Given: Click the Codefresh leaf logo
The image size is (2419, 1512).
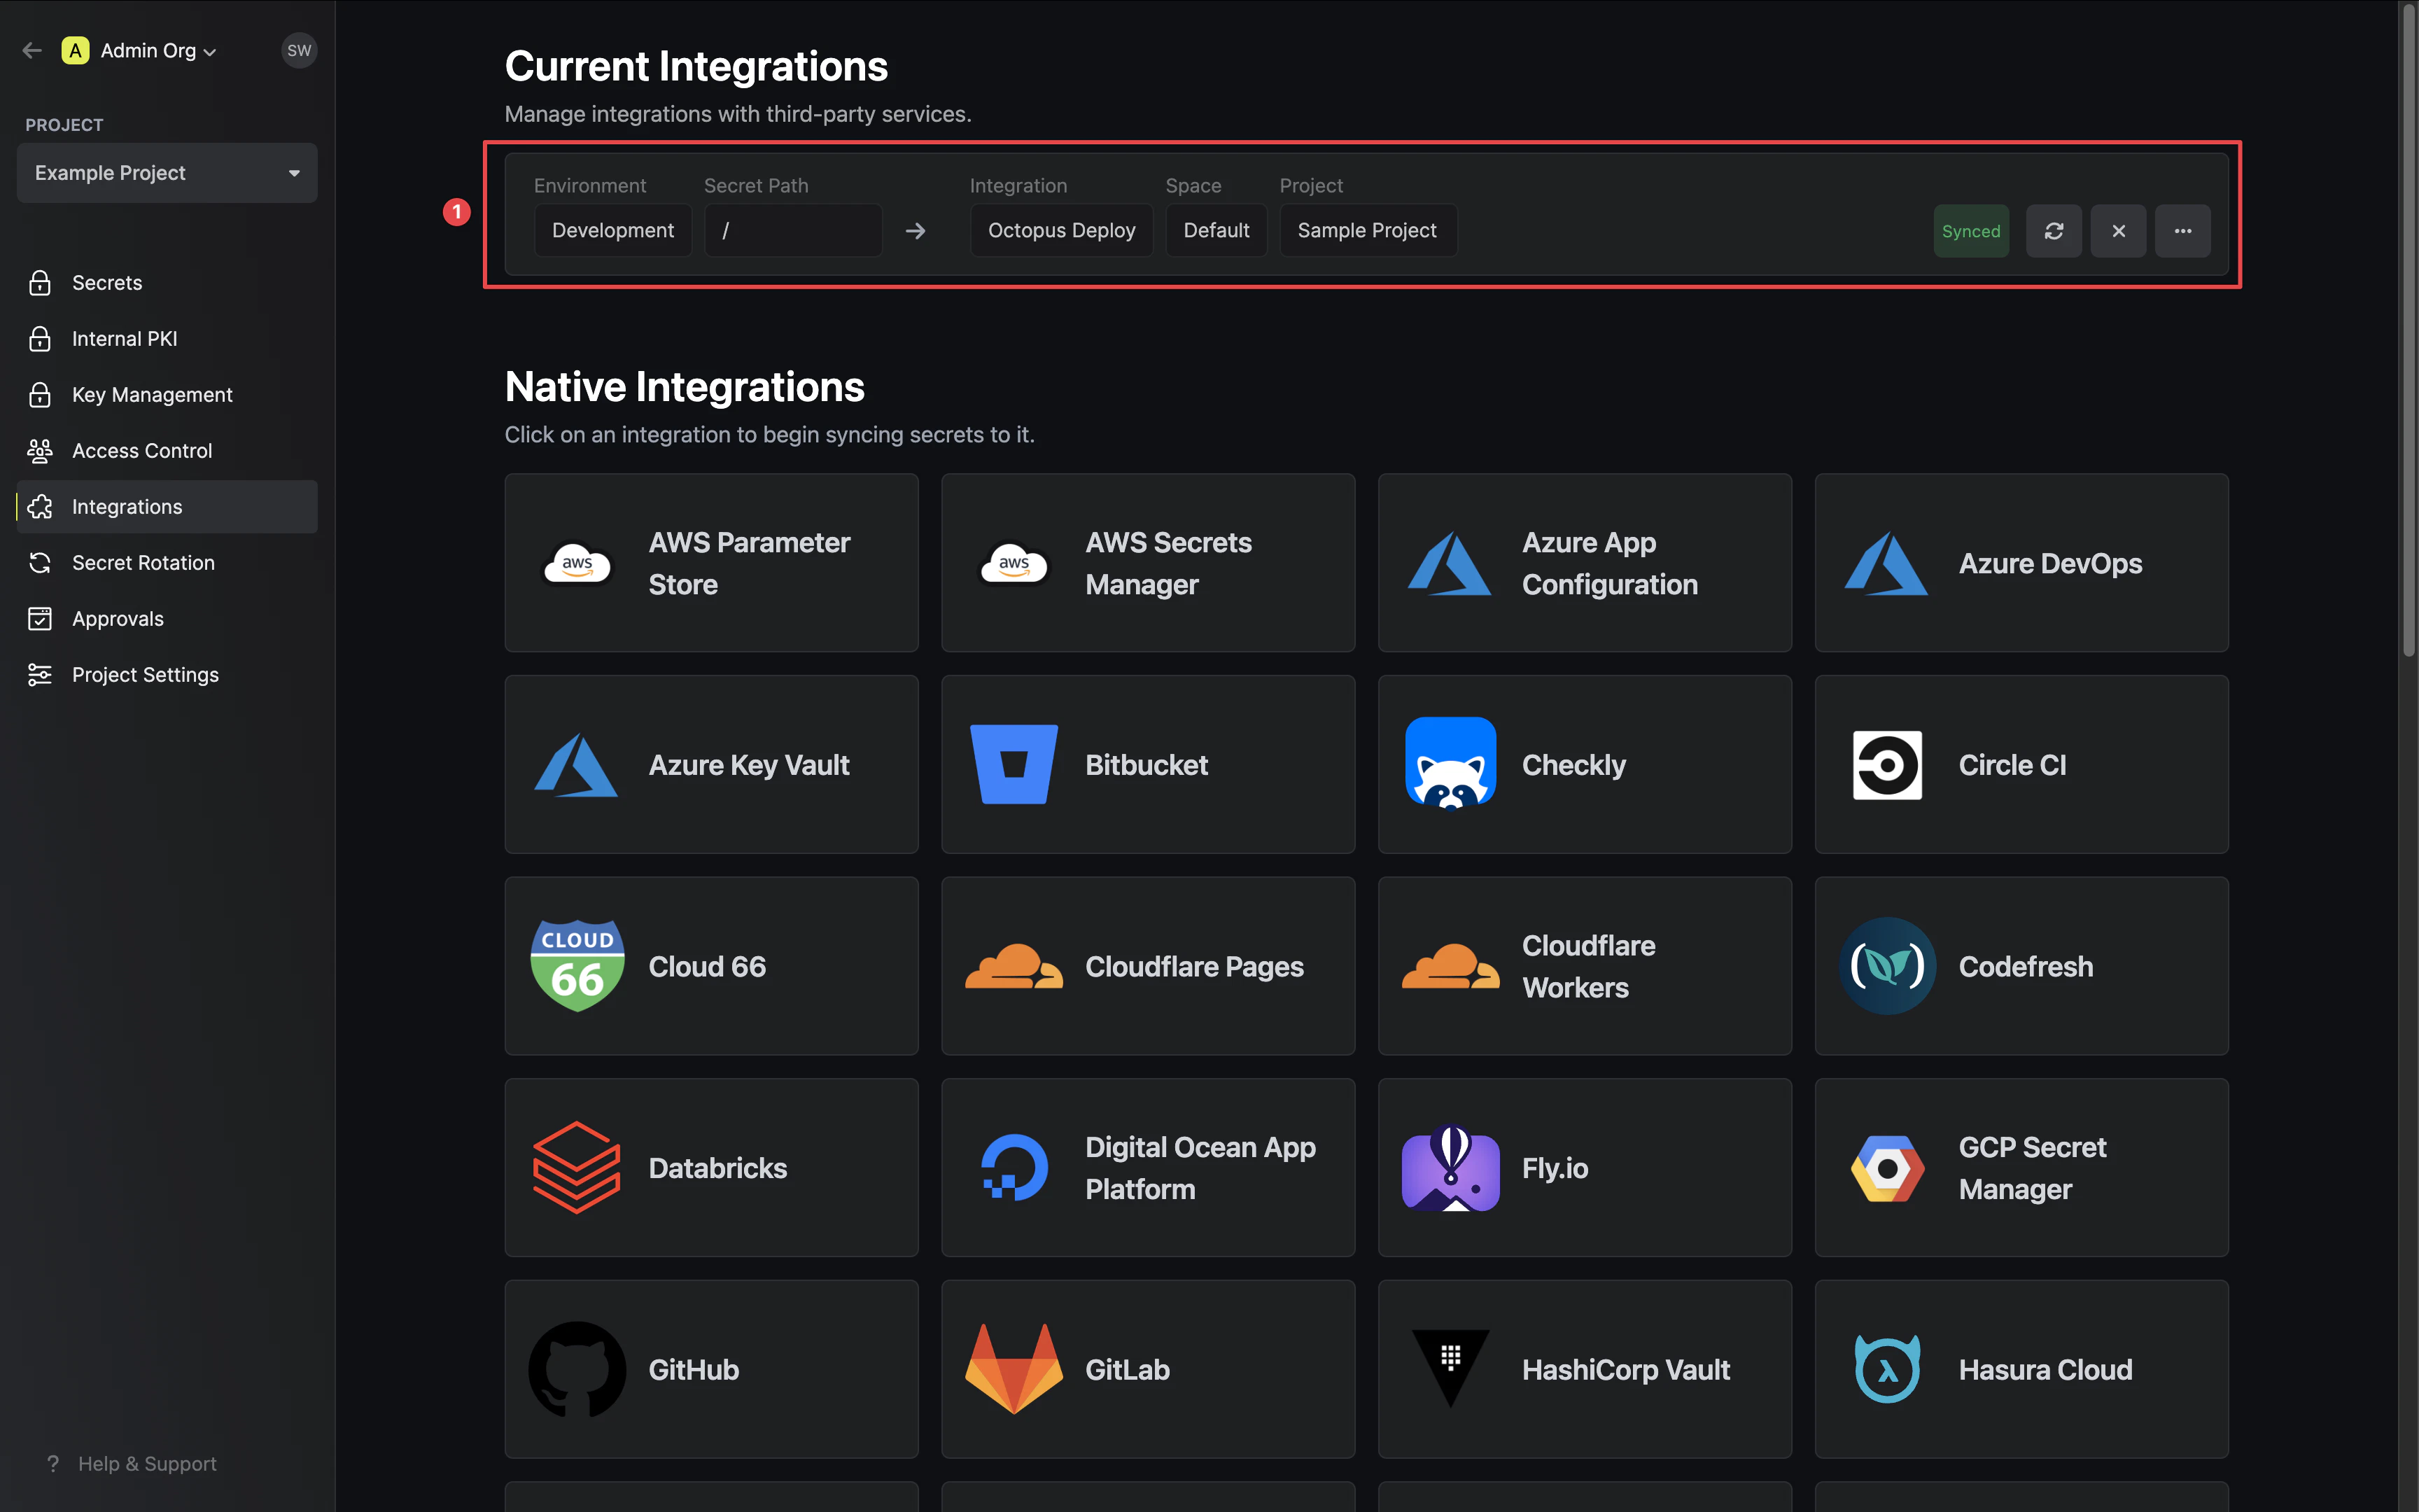Looking at the screenshot, I should (x=1887, y=966).
